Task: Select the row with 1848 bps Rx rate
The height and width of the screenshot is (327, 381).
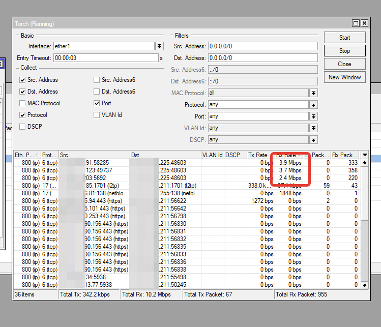Action: point(187,193)
